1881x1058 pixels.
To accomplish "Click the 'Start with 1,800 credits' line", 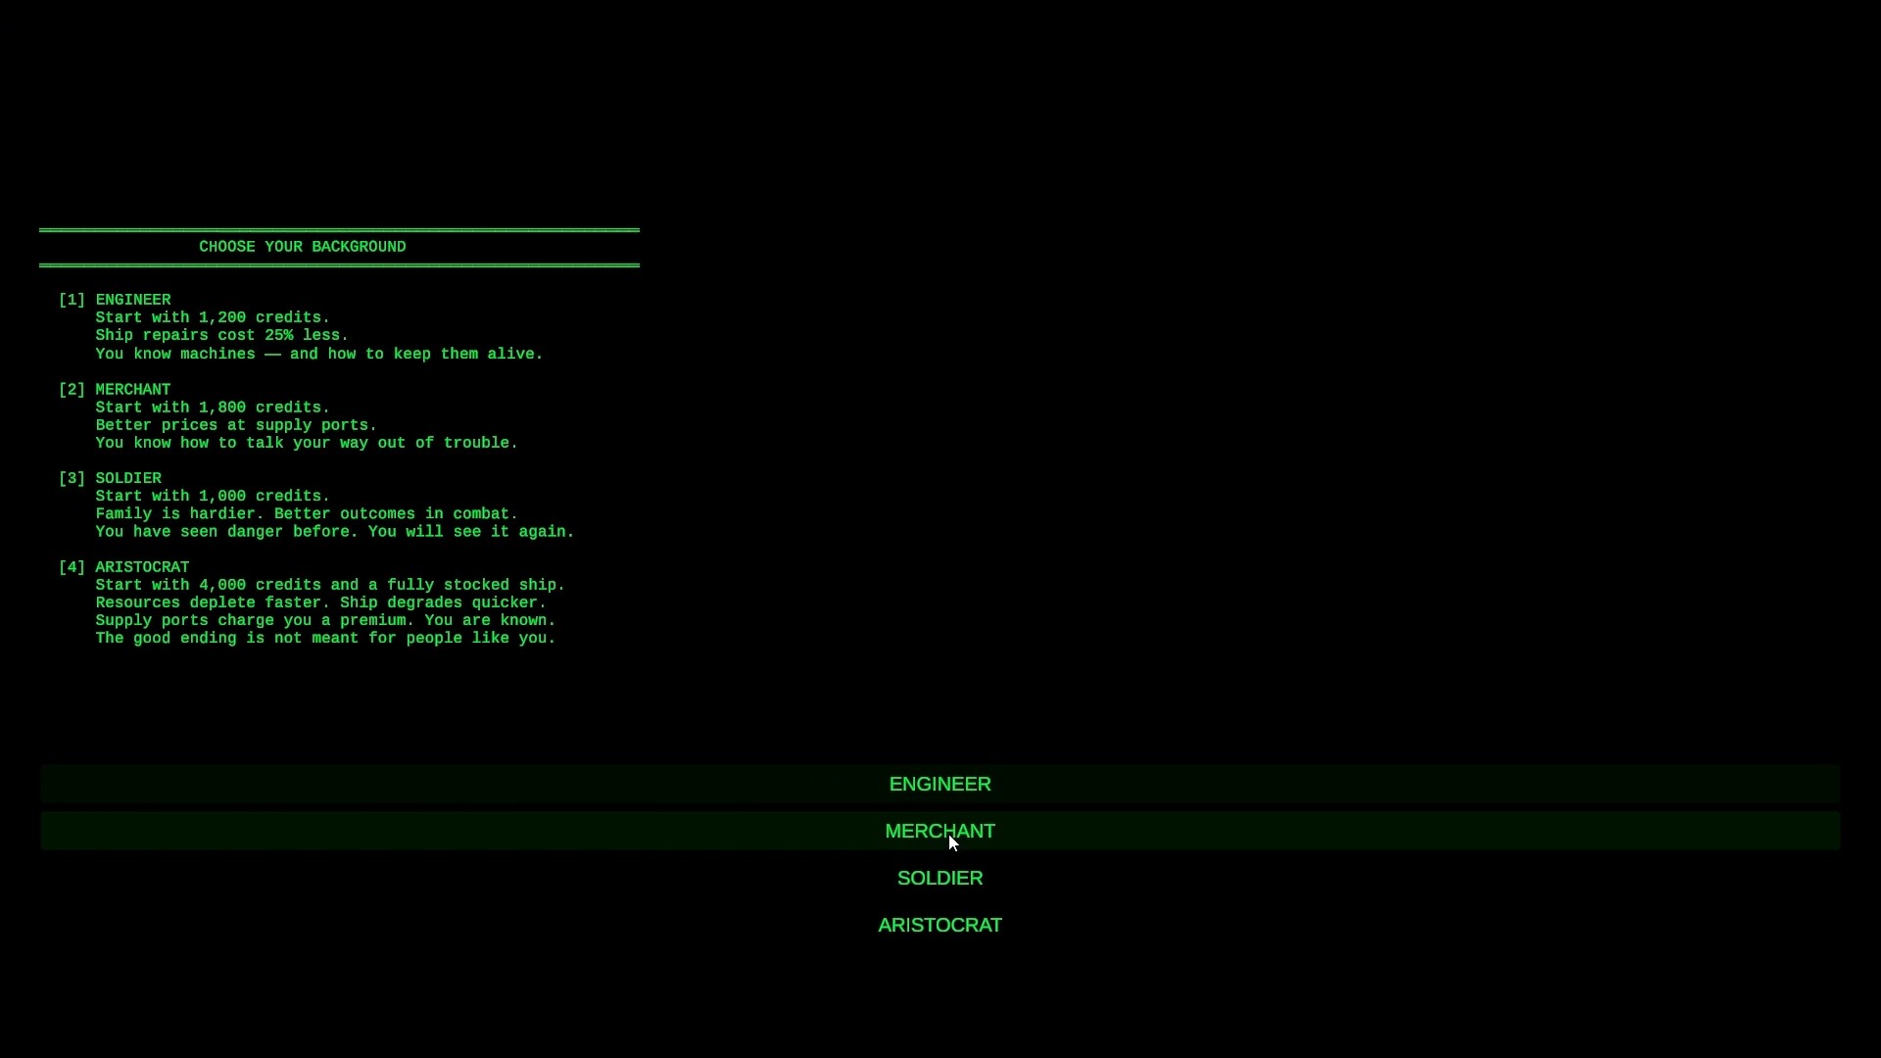I will click(x=213, y=408).
